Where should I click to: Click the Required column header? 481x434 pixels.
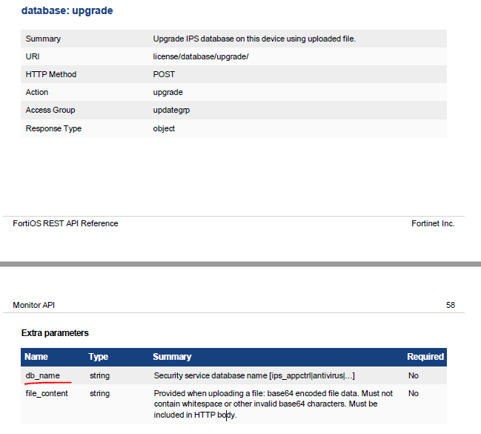click(425, 357)
